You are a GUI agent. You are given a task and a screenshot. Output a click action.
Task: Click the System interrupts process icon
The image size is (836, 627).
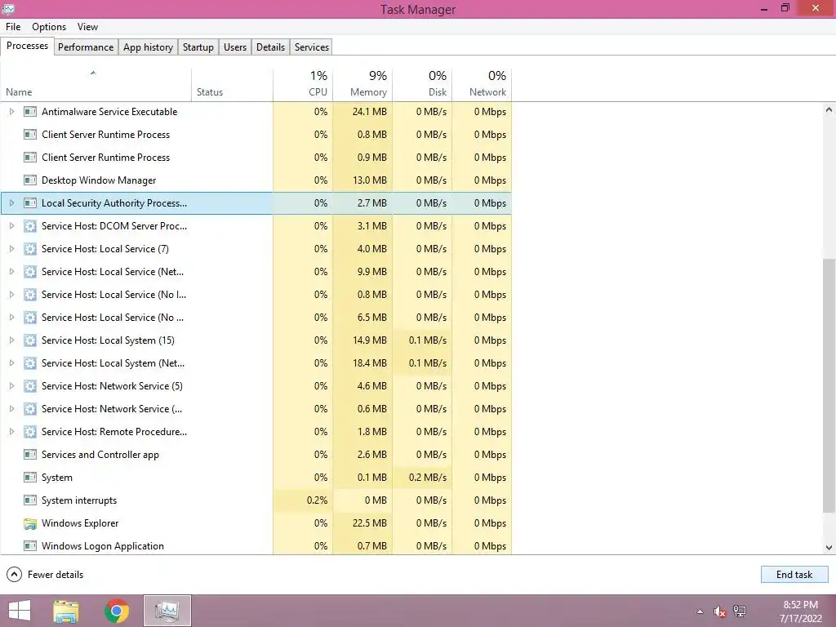pyautogui.click(x=30, y=500)
